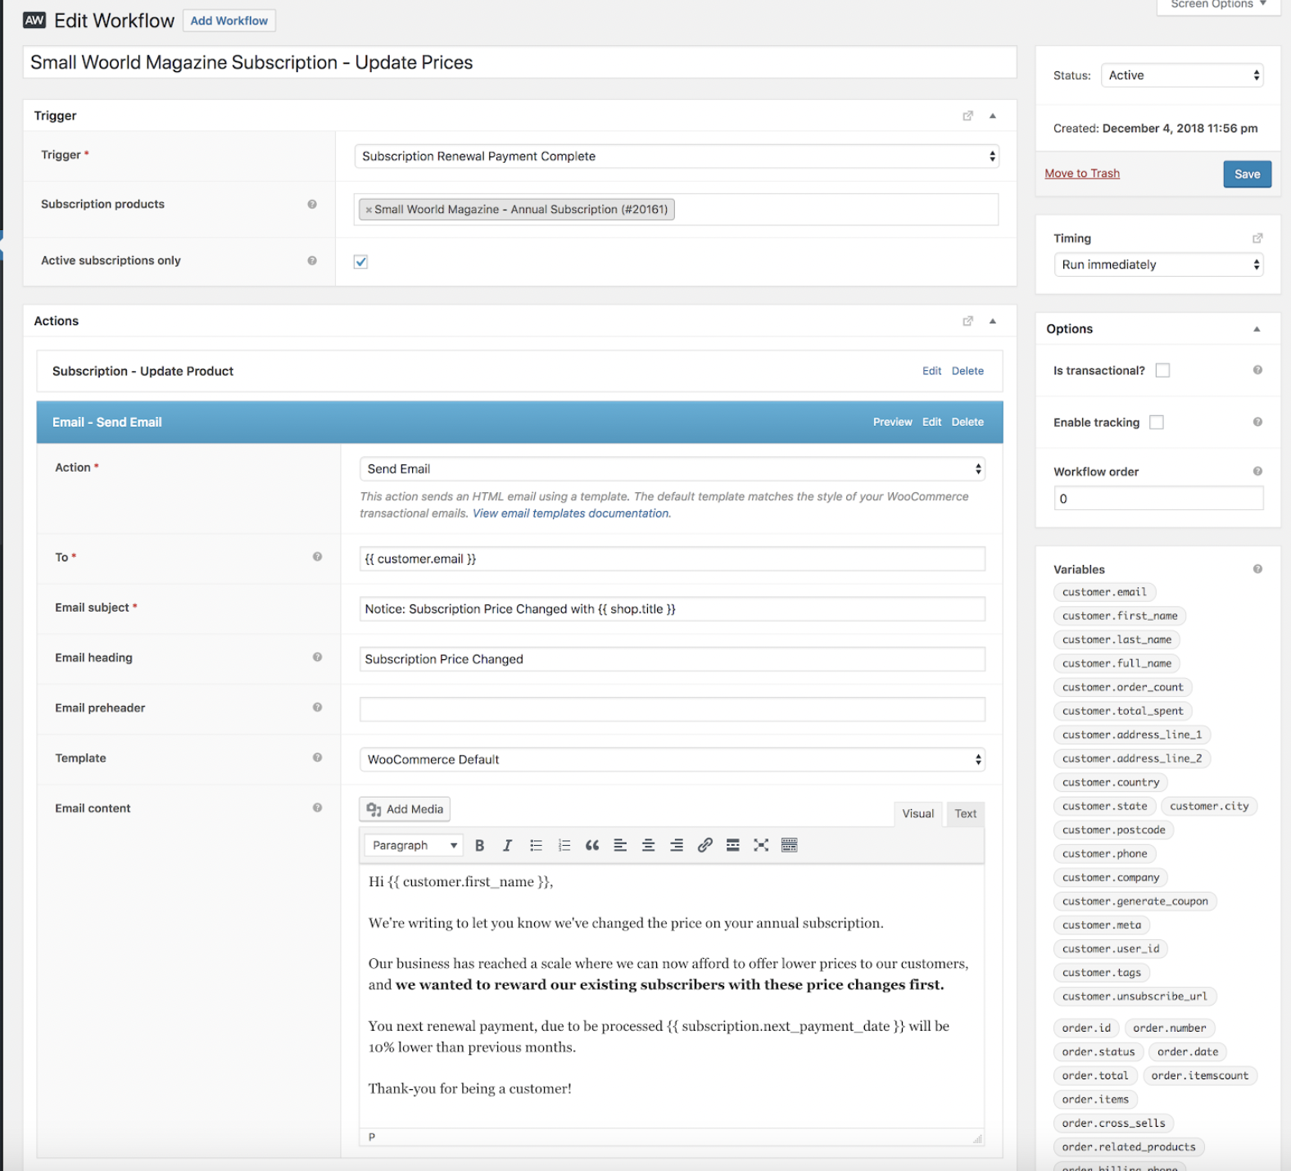
Task: Select customer.generate_coupon variable
Action: (1135, 902)
